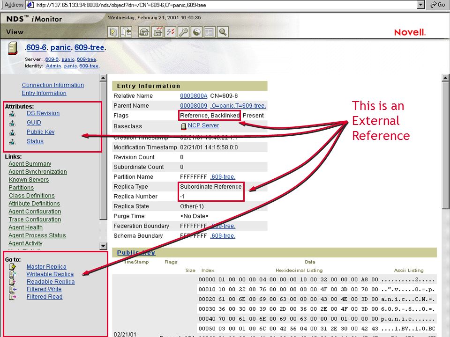This screenshot has height=337, width=450.
Task: View Attribute Definitions
Action: click(x=34, y=204)
